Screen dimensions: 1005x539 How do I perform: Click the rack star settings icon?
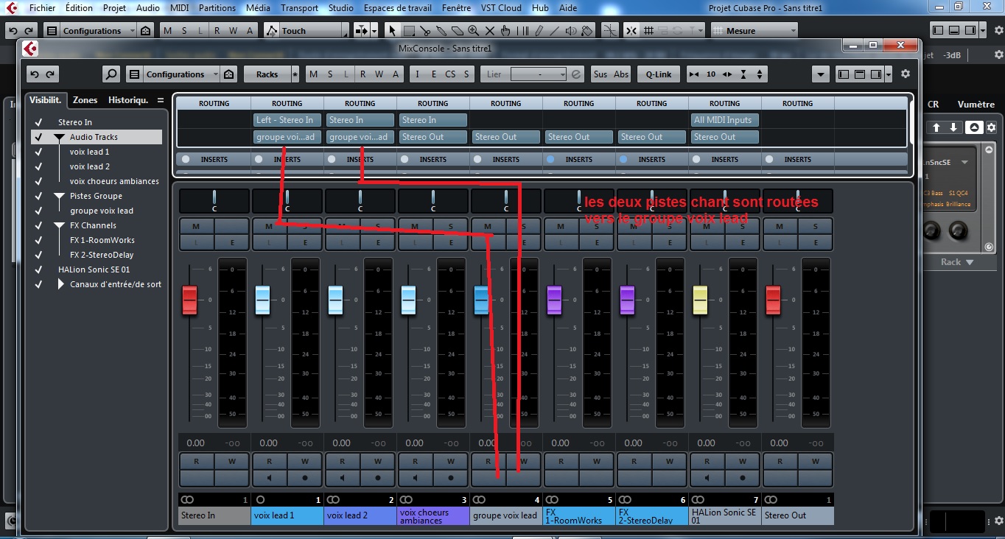[295, 74]
